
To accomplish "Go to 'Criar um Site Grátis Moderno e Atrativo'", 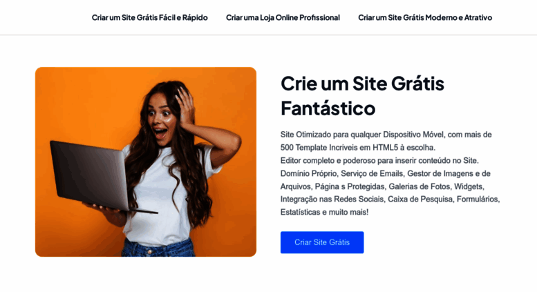I will pos(425,17).
